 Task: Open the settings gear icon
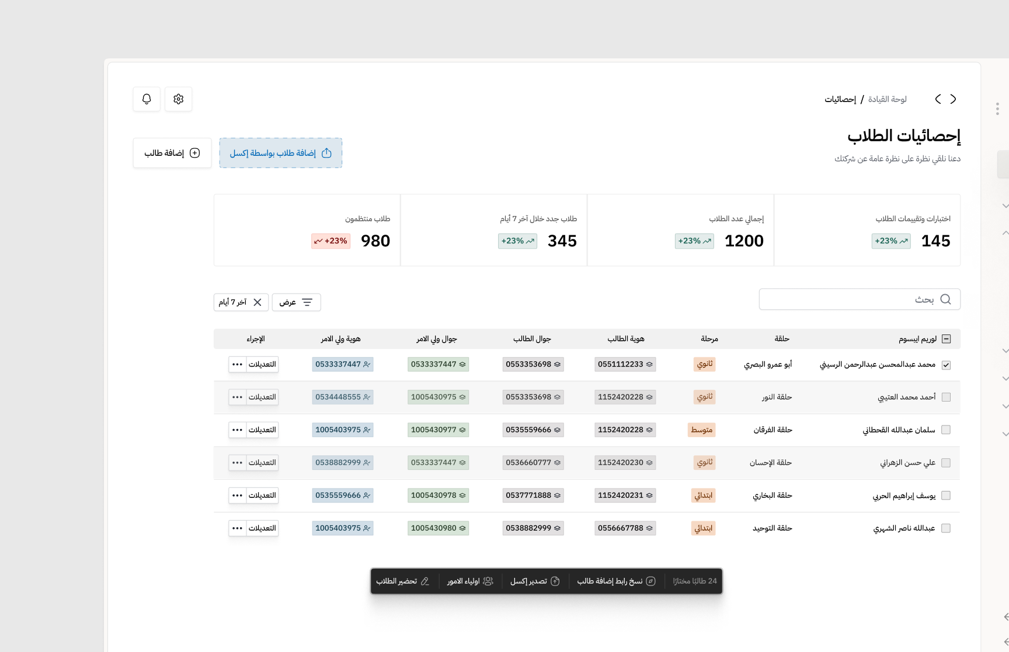[x=178, y=99]
